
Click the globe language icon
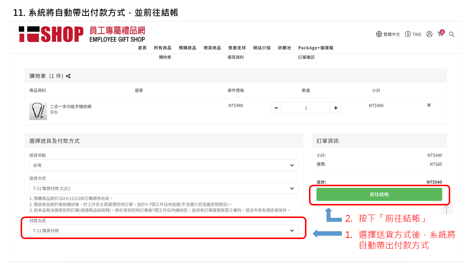pyautogui.click(x=379, y=34)
